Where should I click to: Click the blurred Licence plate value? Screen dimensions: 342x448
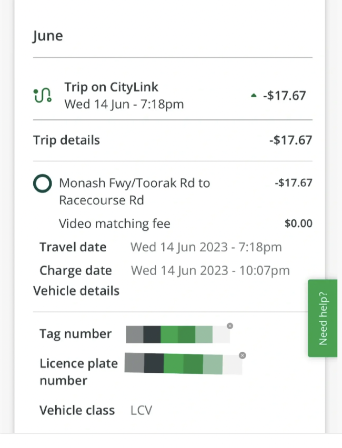[183, 364]
